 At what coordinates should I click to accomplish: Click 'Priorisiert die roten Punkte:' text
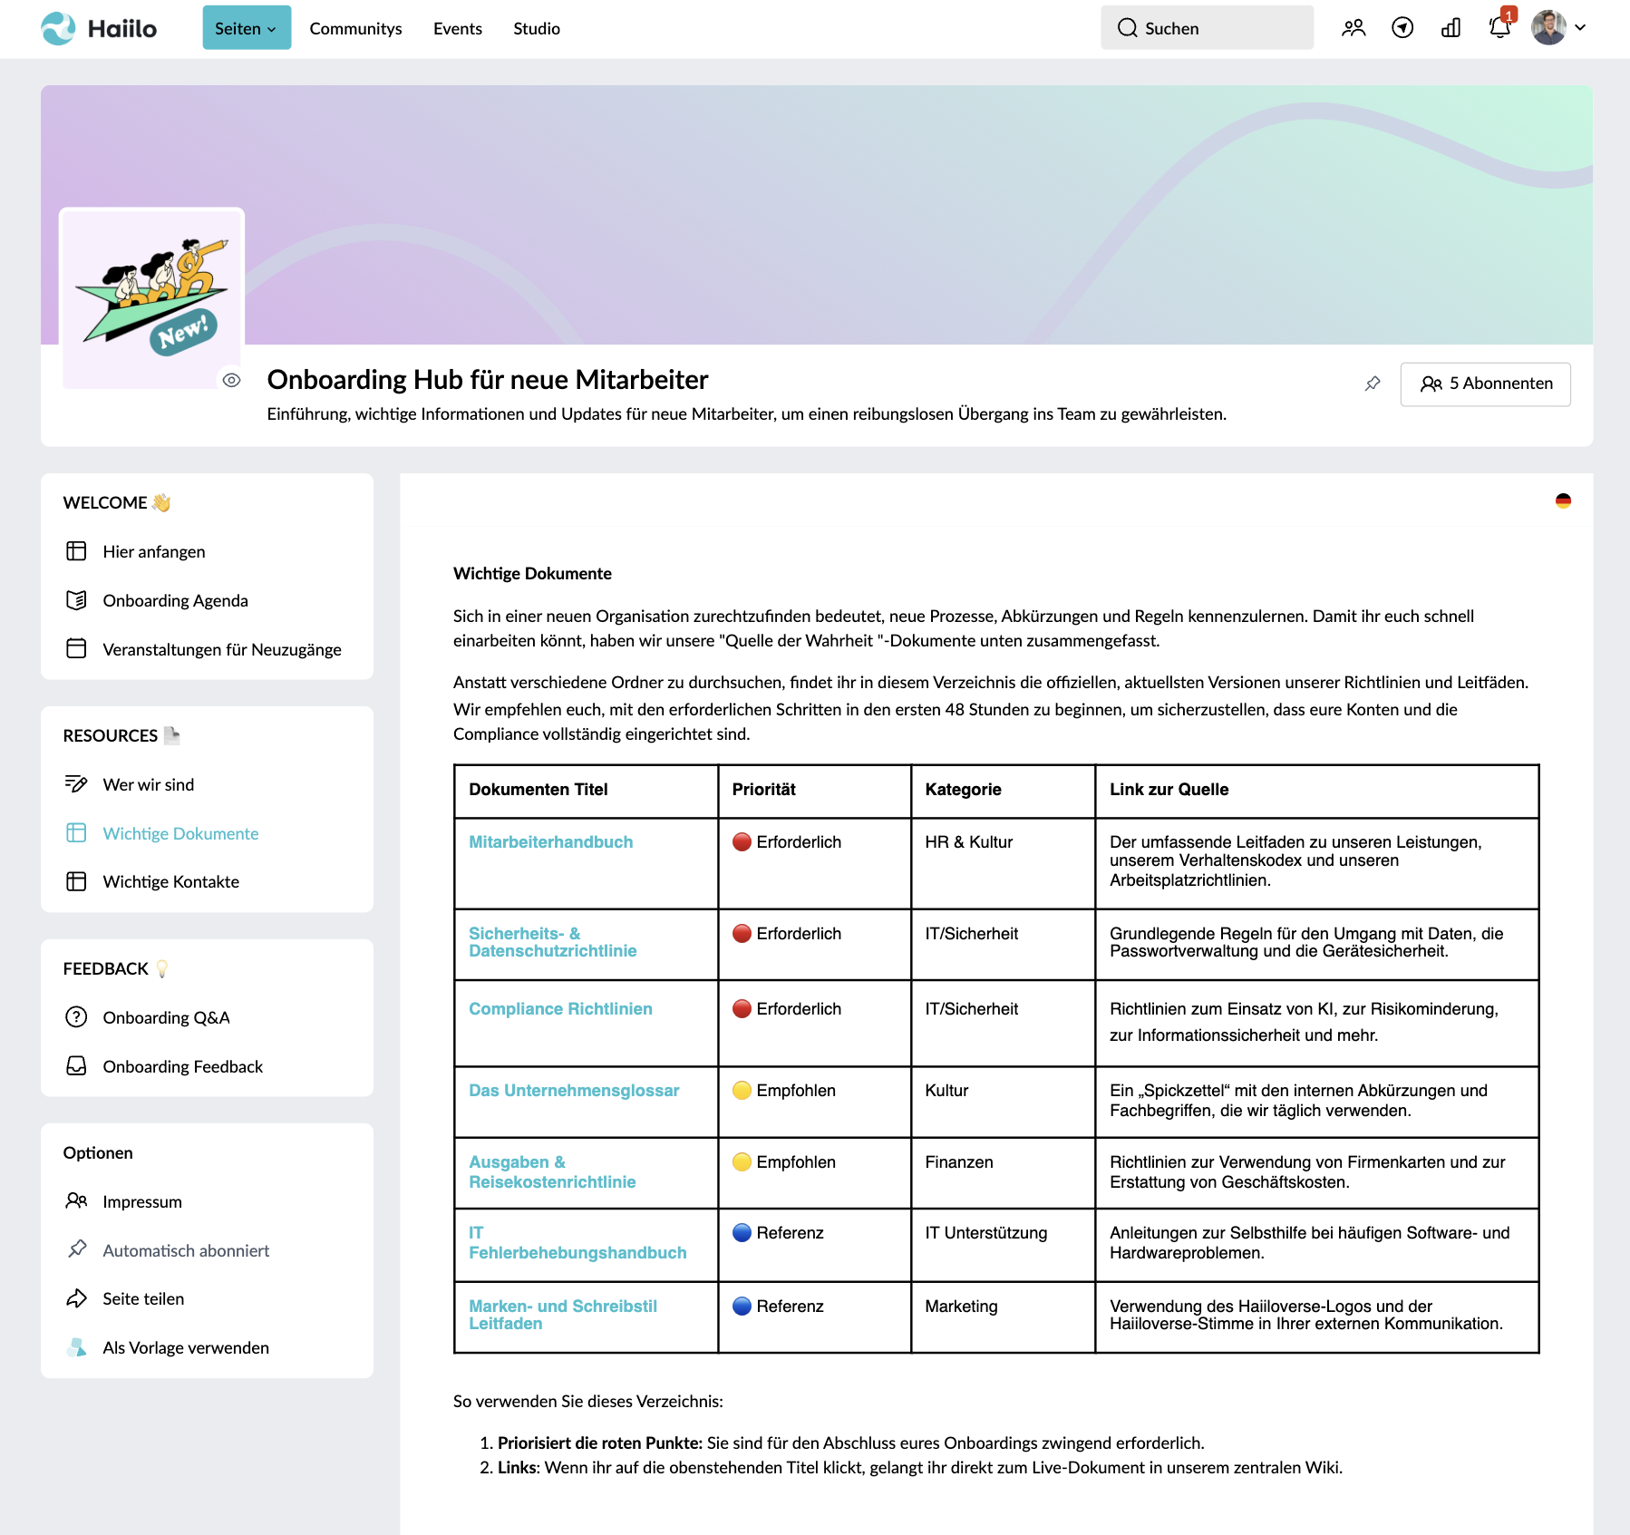(x=600, y=1443)
